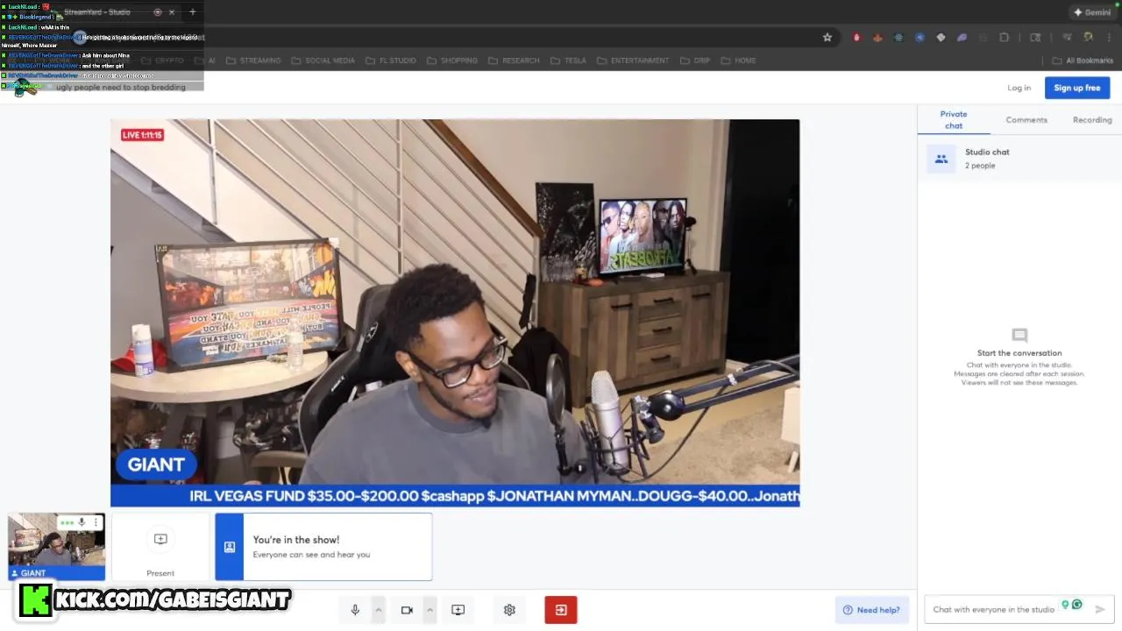The height and width of the screenshot is (631, 1122).
Task: Click the GIANT name label on video
Action: (156, 464)
